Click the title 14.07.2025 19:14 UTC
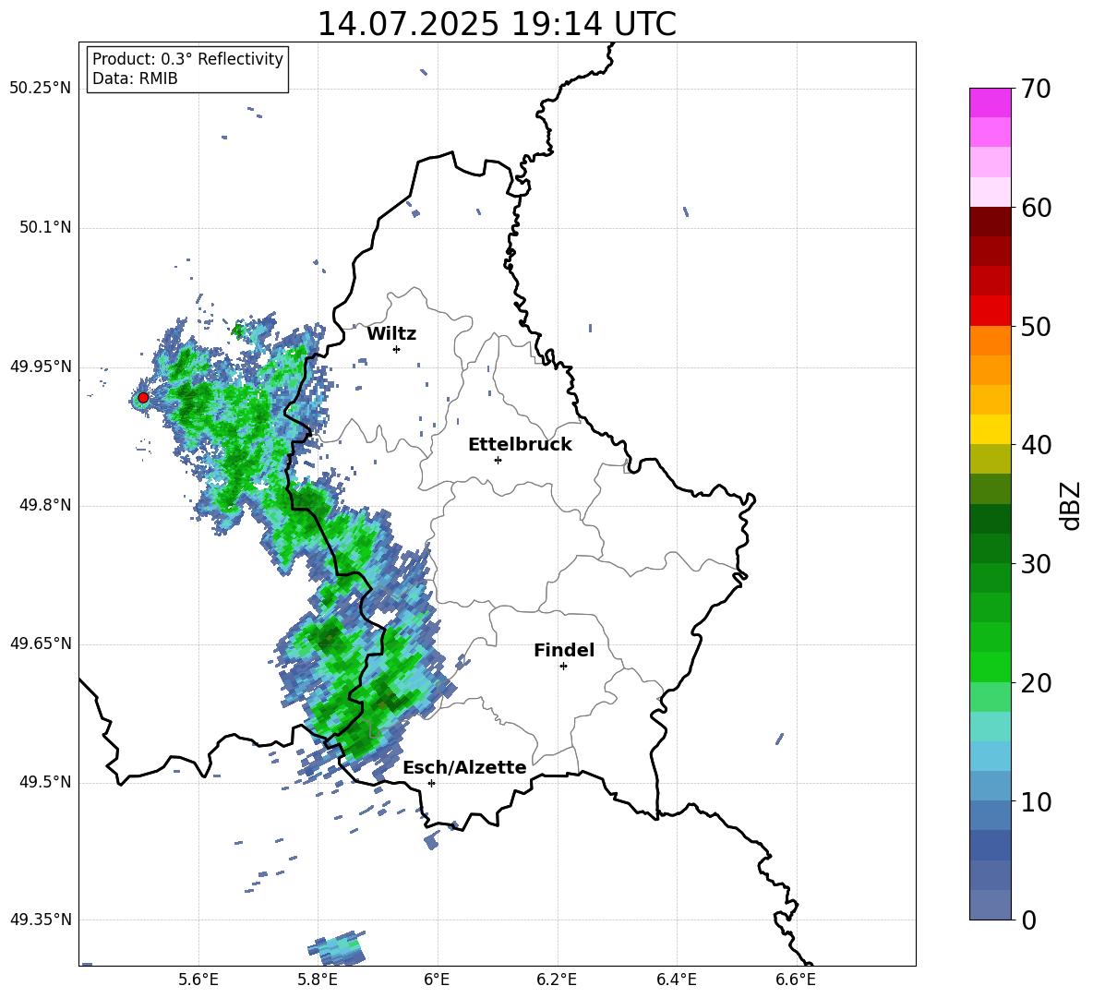1093x998 pixels. pos(497,24)
